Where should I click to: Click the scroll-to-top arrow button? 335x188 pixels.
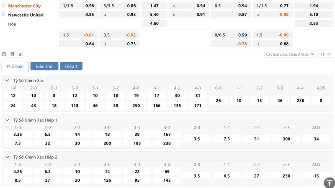click(x=329, y=183)
